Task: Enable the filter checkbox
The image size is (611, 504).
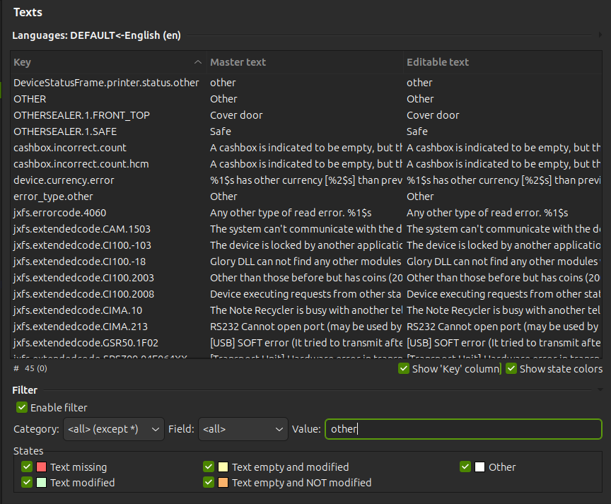Action: click(21, 407)
